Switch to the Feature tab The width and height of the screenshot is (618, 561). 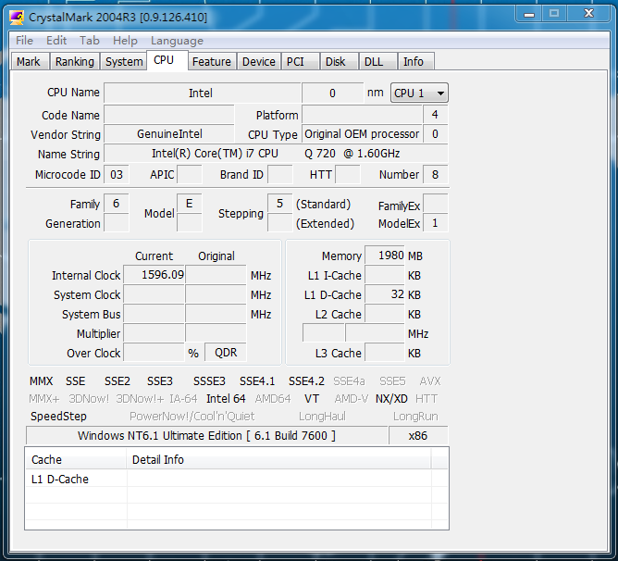[212, 61]
